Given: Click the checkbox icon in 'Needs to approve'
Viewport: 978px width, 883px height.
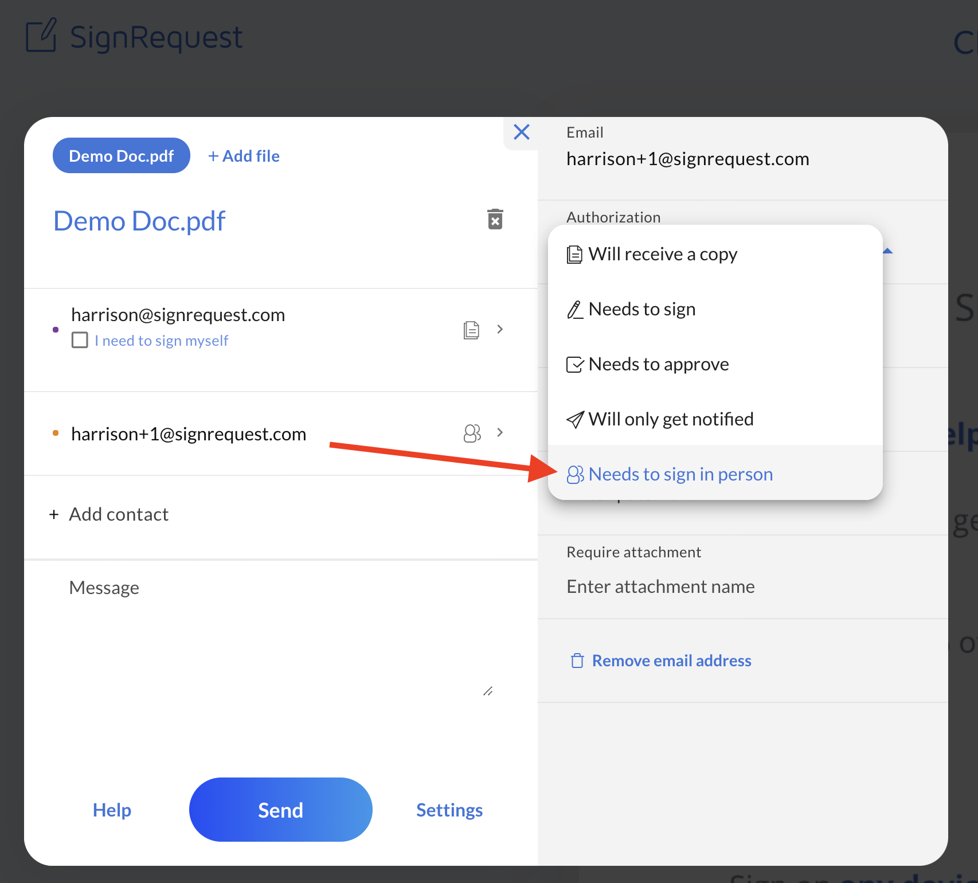Looking at the screenshot, I should [575, 365].
